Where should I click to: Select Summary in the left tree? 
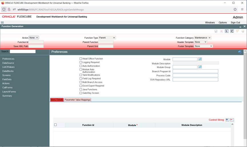click(x=7, y=96)
